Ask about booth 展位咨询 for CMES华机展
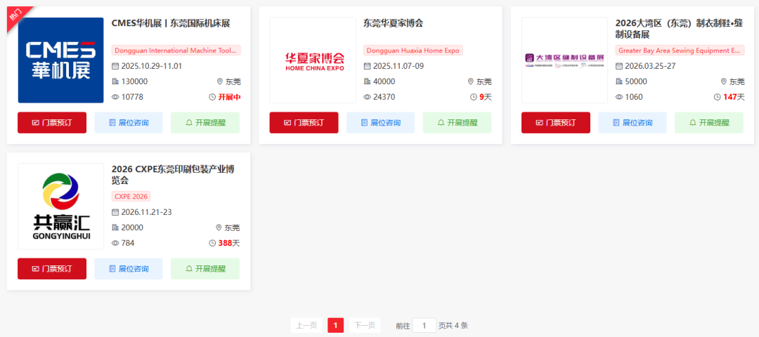Image resolution: width=759 pixels, height=337 pixels. click(x=129, y=123)
